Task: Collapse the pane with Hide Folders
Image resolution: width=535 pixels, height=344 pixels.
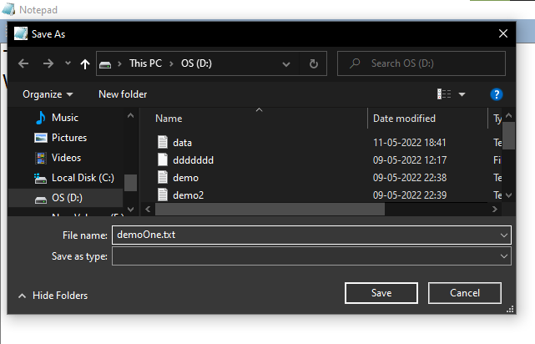Action: click(x=53, y=296)
